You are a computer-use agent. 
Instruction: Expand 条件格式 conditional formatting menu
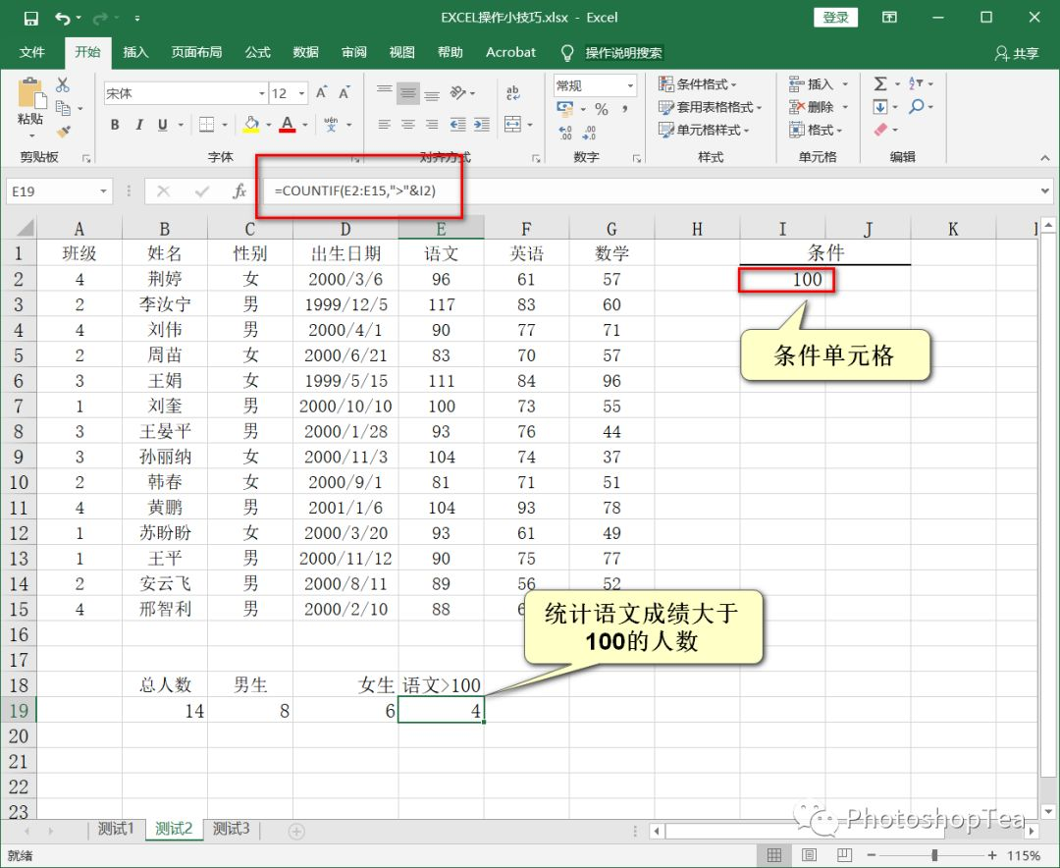697,83
